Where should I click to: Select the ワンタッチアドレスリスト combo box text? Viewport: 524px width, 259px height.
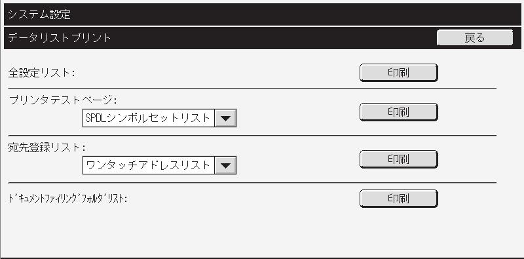[148, 165]
